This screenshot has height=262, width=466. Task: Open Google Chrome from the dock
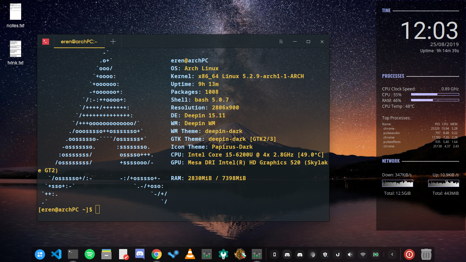(x=157, y=254)
